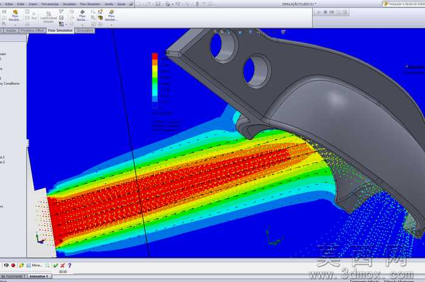Click the coordinate triad at viewport bottom-left

coord(41,238)
